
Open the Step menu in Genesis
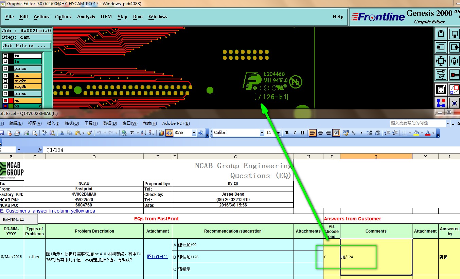pos(122,17)
